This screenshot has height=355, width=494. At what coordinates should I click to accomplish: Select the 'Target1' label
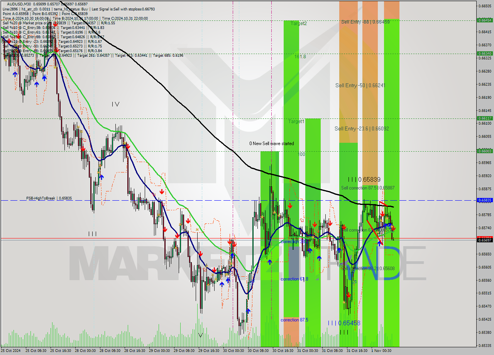296,121
